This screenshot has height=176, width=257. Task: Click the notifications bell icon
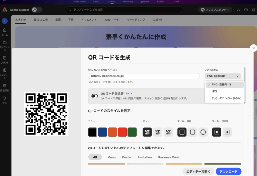pyautogui.click(x=253, y=10)
